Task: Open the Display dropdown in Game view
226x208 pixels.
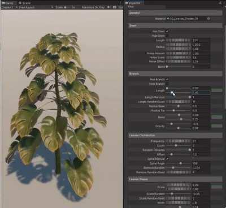Action: pos(10,7)
